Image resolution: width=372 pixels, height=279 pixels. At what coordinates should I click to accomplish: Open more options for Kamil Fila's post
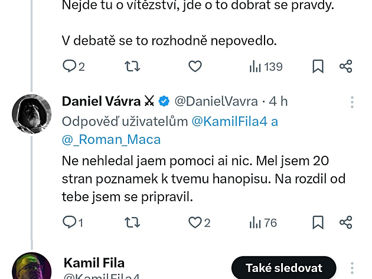[352, 267]
